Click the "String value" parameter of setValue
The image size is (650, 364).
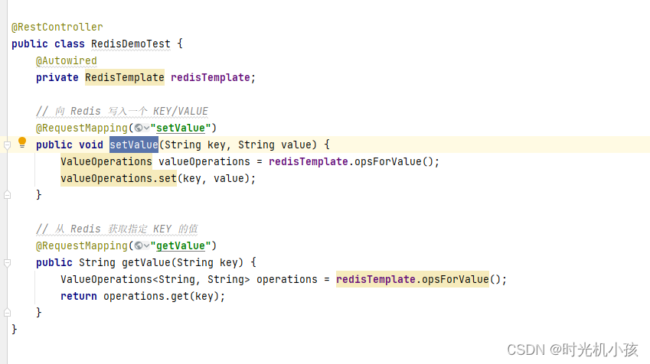pyautogui.click(x=274, y=145)
